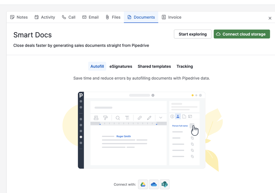The height and width of the screenshot is (193, 275).
Task: Go to the Email tab
Action: point(90,17)
